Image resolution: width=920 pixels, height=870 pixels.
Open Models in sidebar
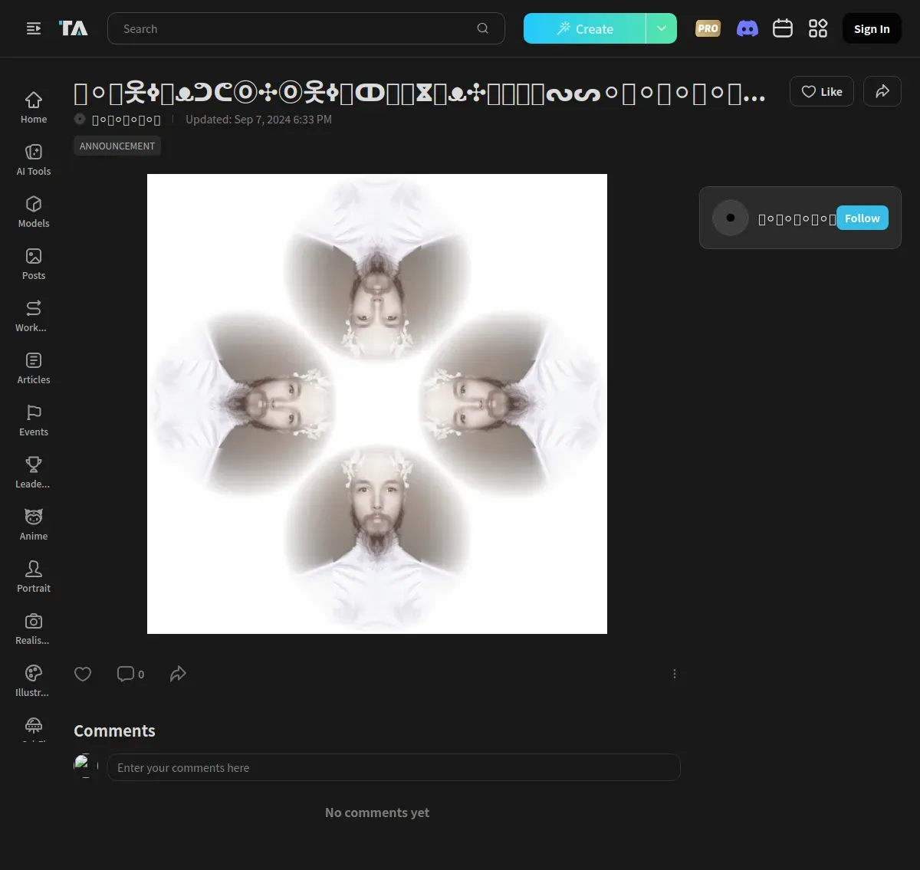(x=34, y=212)
